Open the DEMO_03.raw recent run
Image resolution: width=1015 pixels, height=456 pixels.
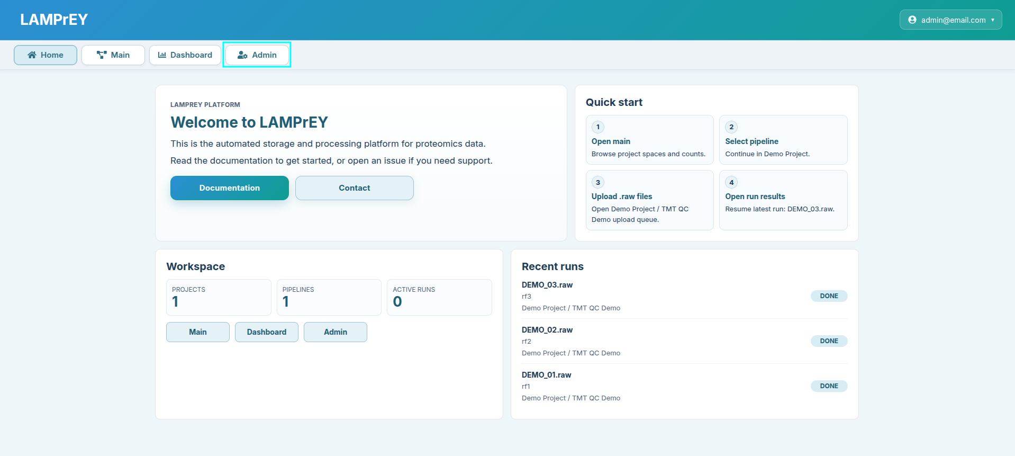(x=547, y=285)
